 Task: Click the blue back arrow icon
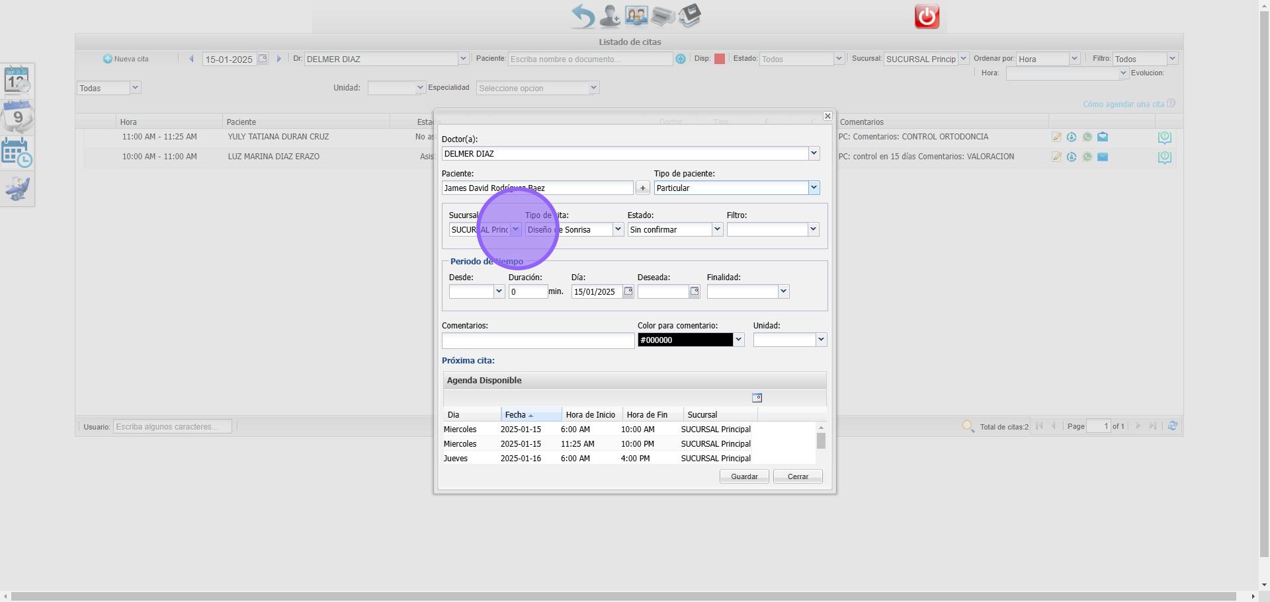pyautogui.click(x=583, y=16)
